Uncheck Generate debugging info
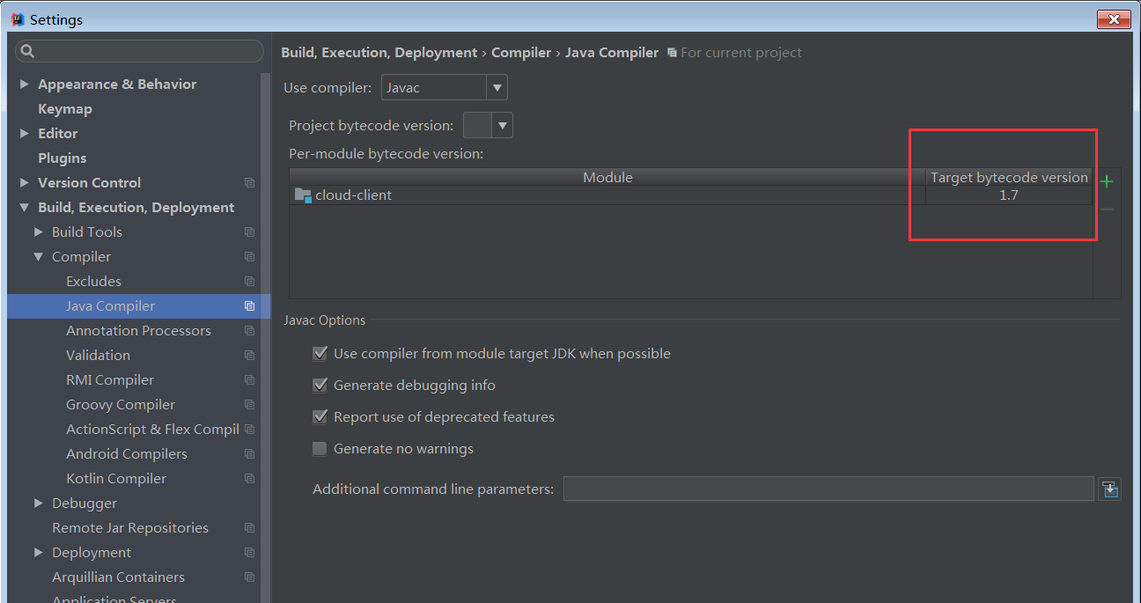Image resolution: width=1141 pixels, height=603 pixels. pos(320,385)
